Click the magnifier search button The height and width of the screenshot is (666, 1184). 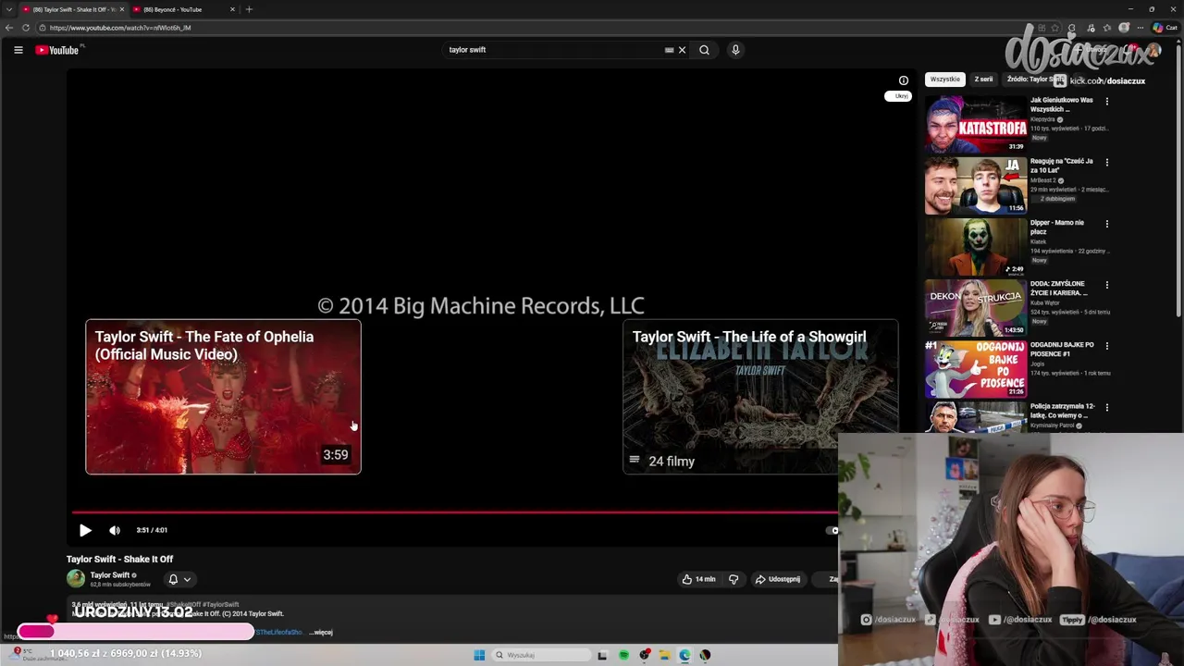tap(704, 50)
